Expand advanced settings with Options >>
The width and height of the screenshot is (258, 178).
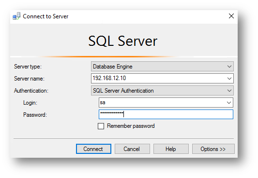213,149
